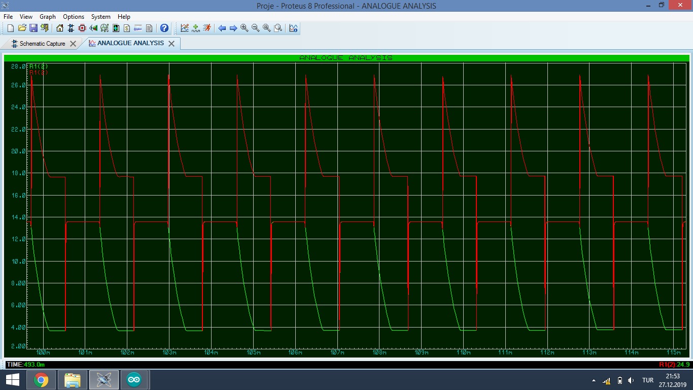Viewport: 693px width, 390px height.
Task: Create a new project with the toolbar icon
Action: coord(11,28)
